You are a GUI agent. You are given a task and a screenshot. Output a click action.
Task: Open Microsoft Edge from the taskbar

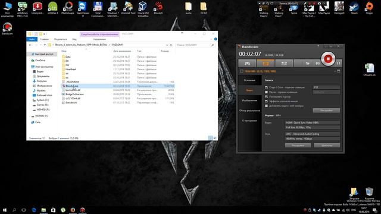point(34,210)
